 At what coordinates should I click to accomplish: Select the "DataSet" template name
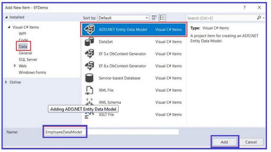106,42
